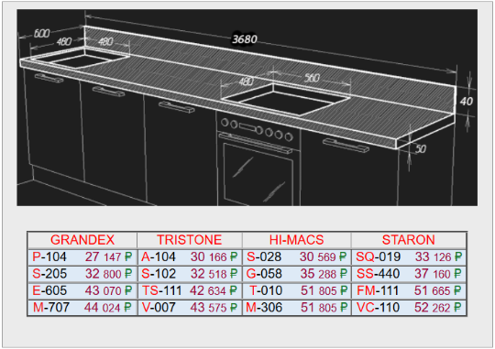This screenshot has height=349, width=495.
Task: Click the GRANDEX column header
Action: [x=82, y=240]
